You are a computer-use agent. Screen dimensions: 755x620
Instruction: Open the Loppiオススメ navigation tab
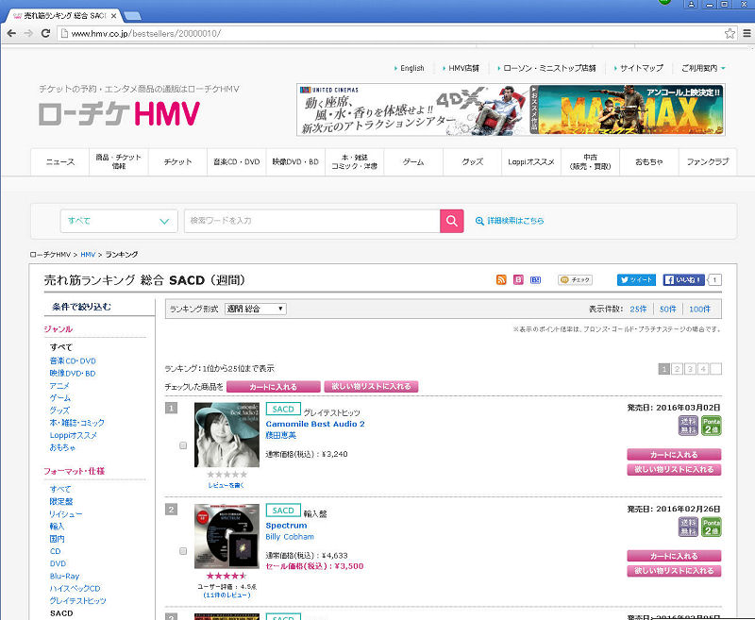click(x=531, y=161)
